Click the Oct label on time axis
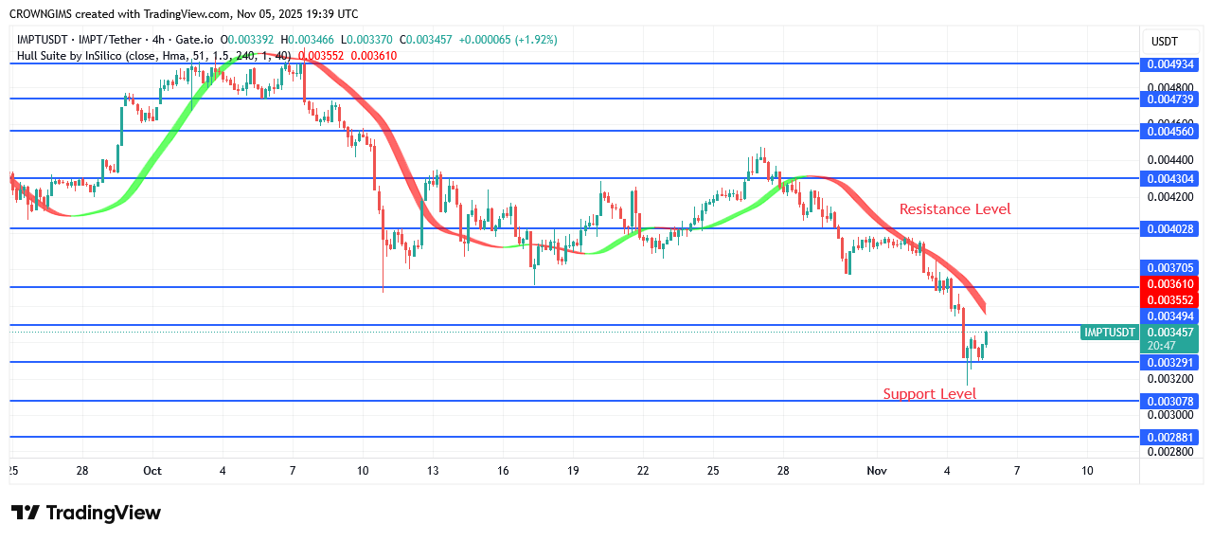Image resolution: width=1213 pixels, height=541 pixels. [x=152, y=471]
